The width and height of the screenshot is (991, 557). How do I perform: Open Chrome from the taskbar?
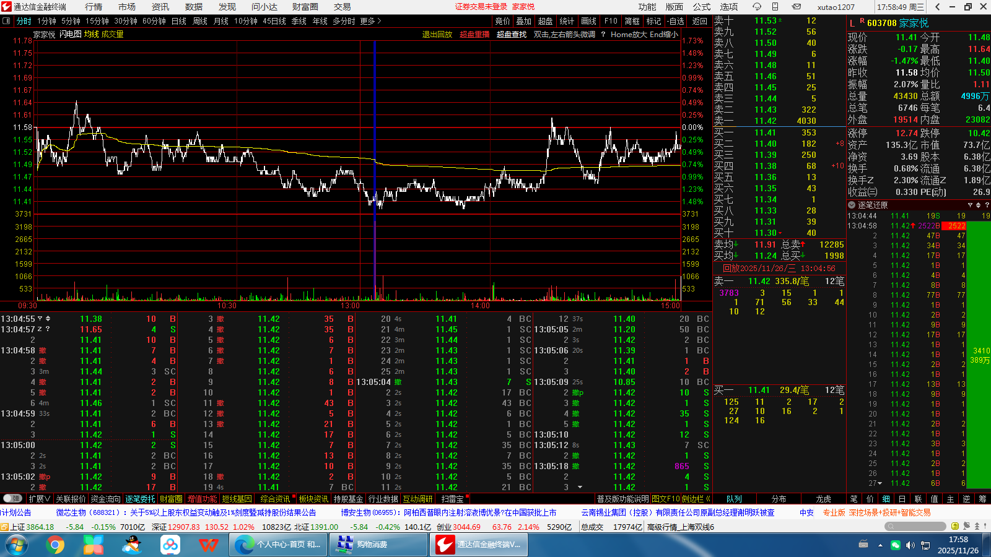pos(55,545)
